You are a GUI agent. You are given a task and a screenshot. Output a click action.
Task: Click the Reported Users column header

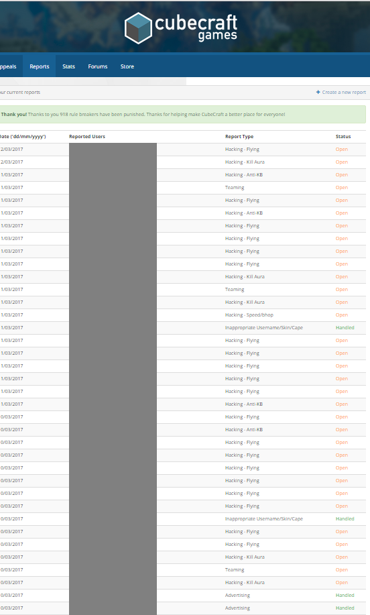pos(87,137)
